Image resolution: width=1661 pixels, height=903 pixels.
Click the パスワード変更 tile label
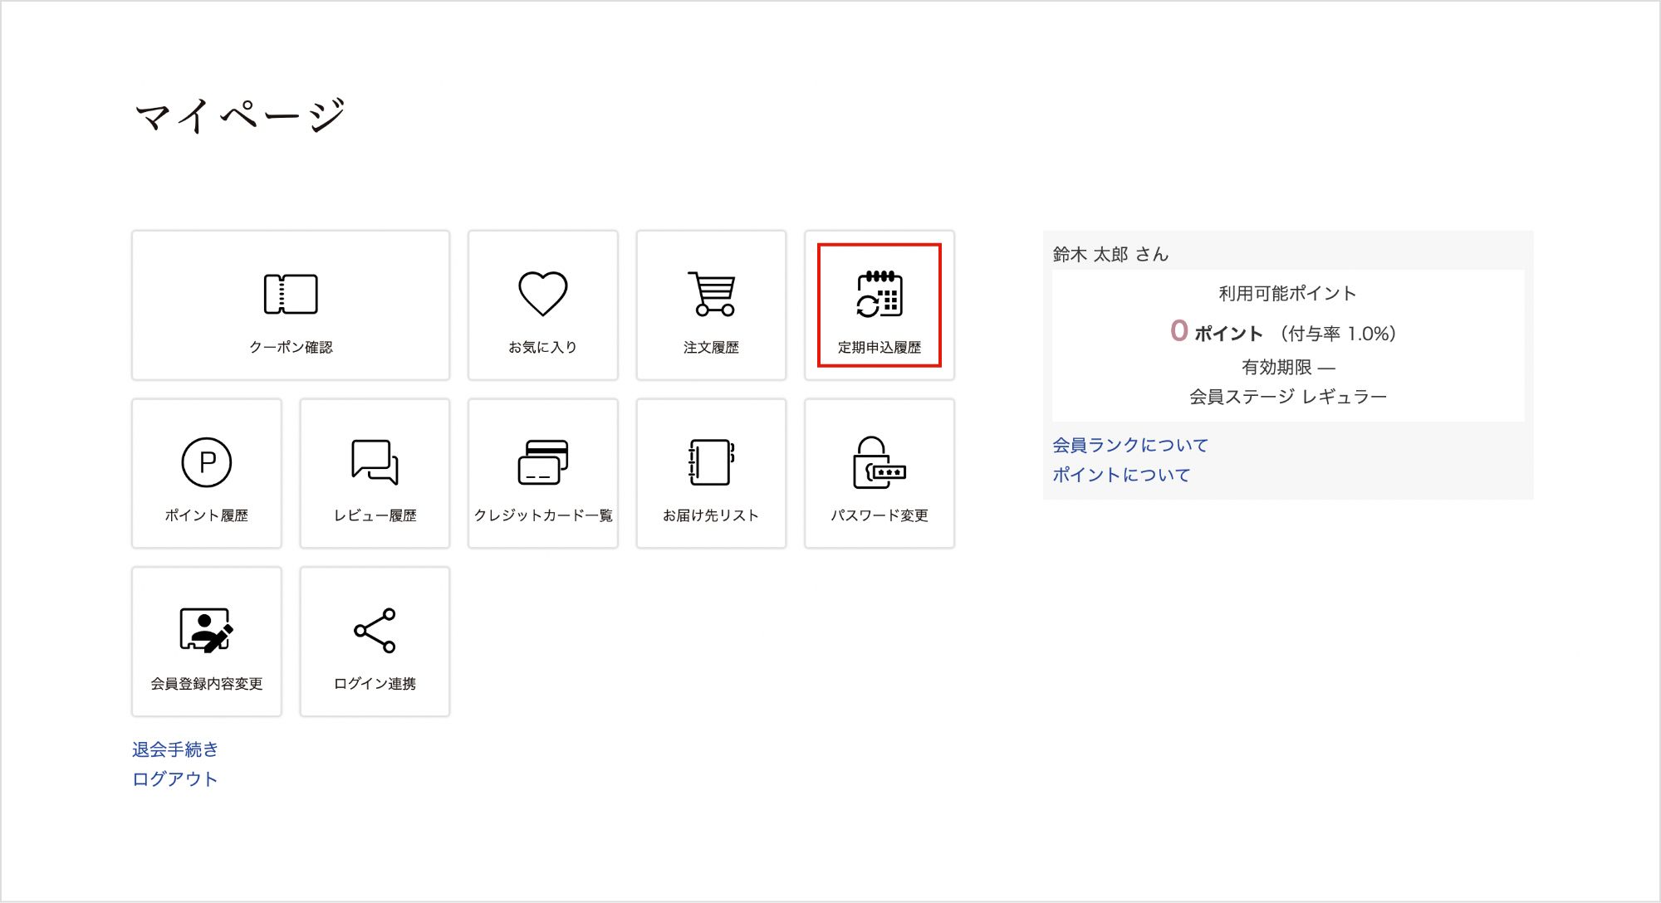point(879,515)
